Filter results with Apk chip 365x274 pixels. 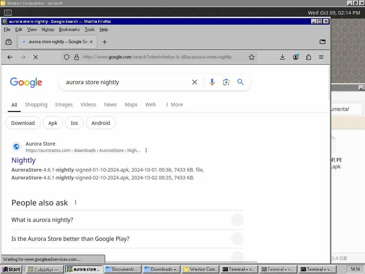click(x=53, y=123)
